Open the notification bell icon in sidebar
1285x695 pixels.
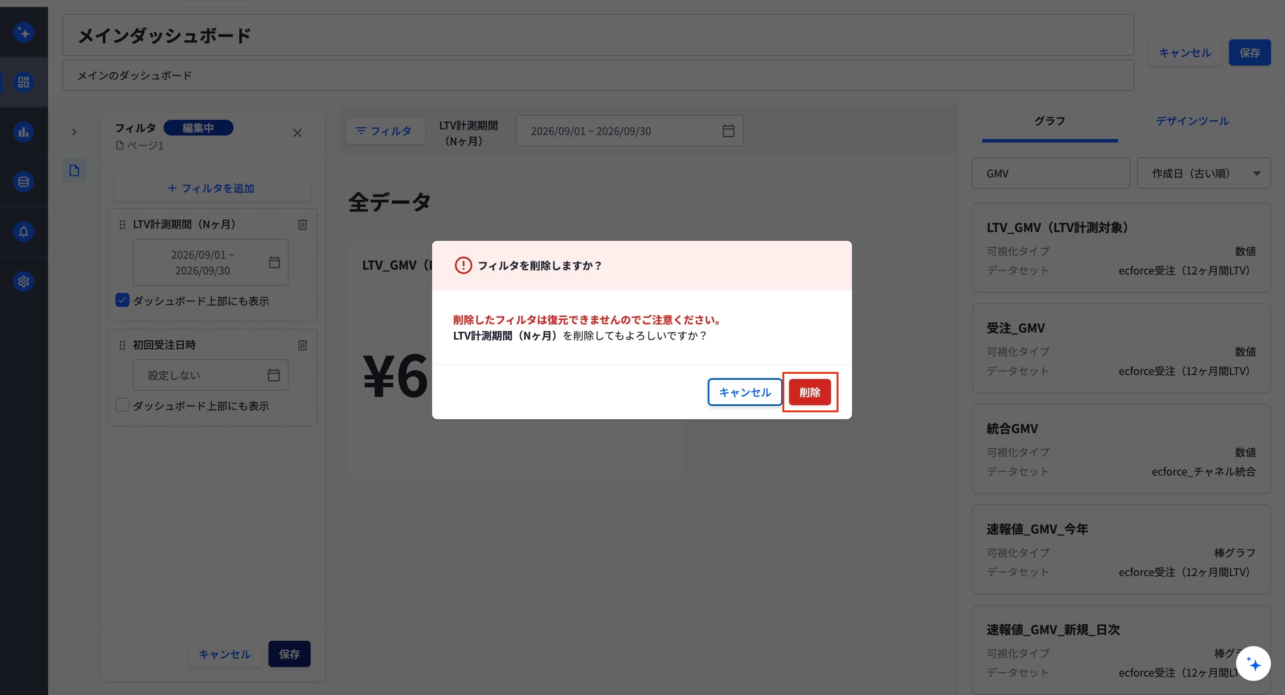point(24,232)
